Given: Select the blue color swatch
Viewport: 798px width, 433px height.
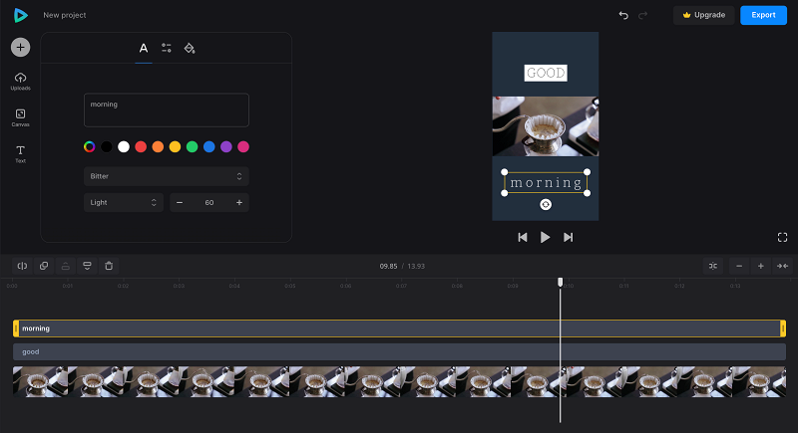Looking at the screenshot, I should click(209, 146).
